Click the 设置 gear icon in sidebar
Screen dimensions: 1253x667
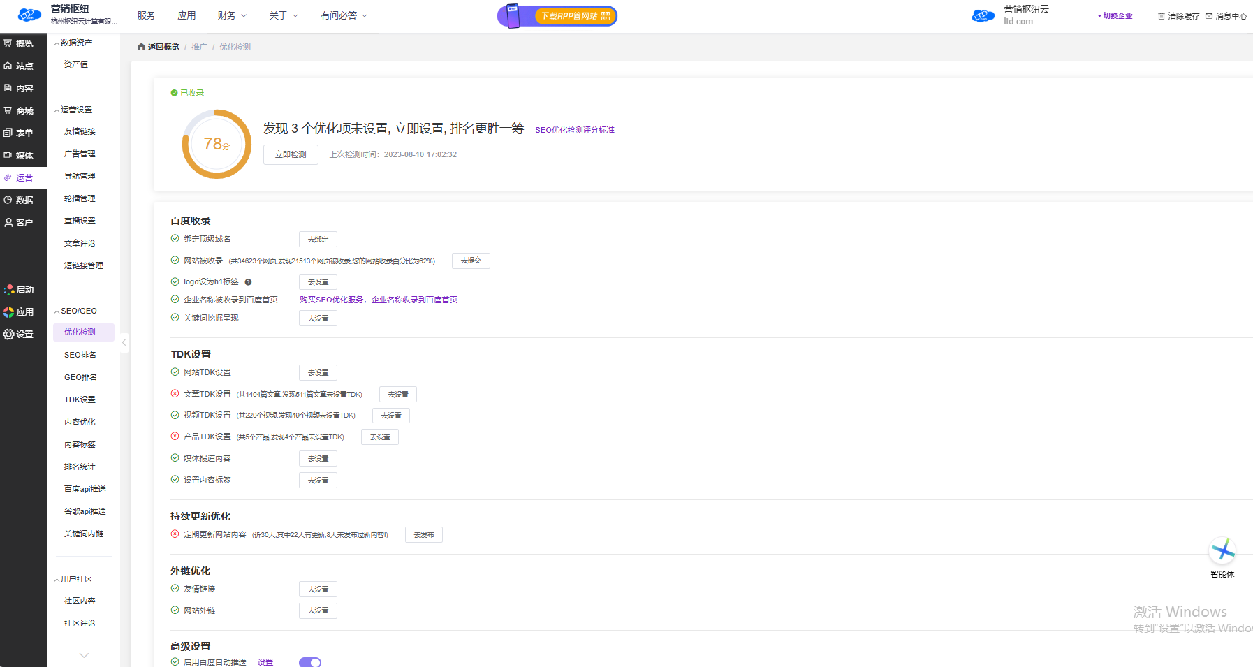click(x=9, y=335)
